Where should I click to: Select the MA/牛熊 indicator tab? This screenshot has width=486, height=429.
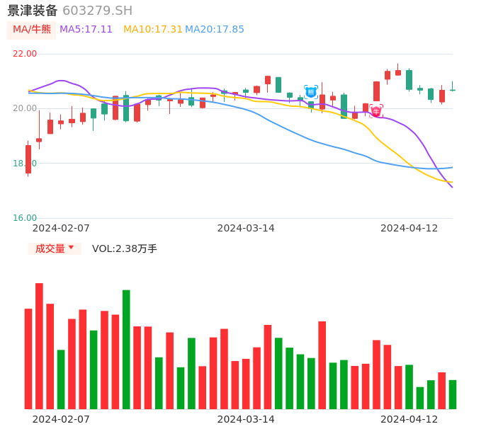[x=32, y=30]
